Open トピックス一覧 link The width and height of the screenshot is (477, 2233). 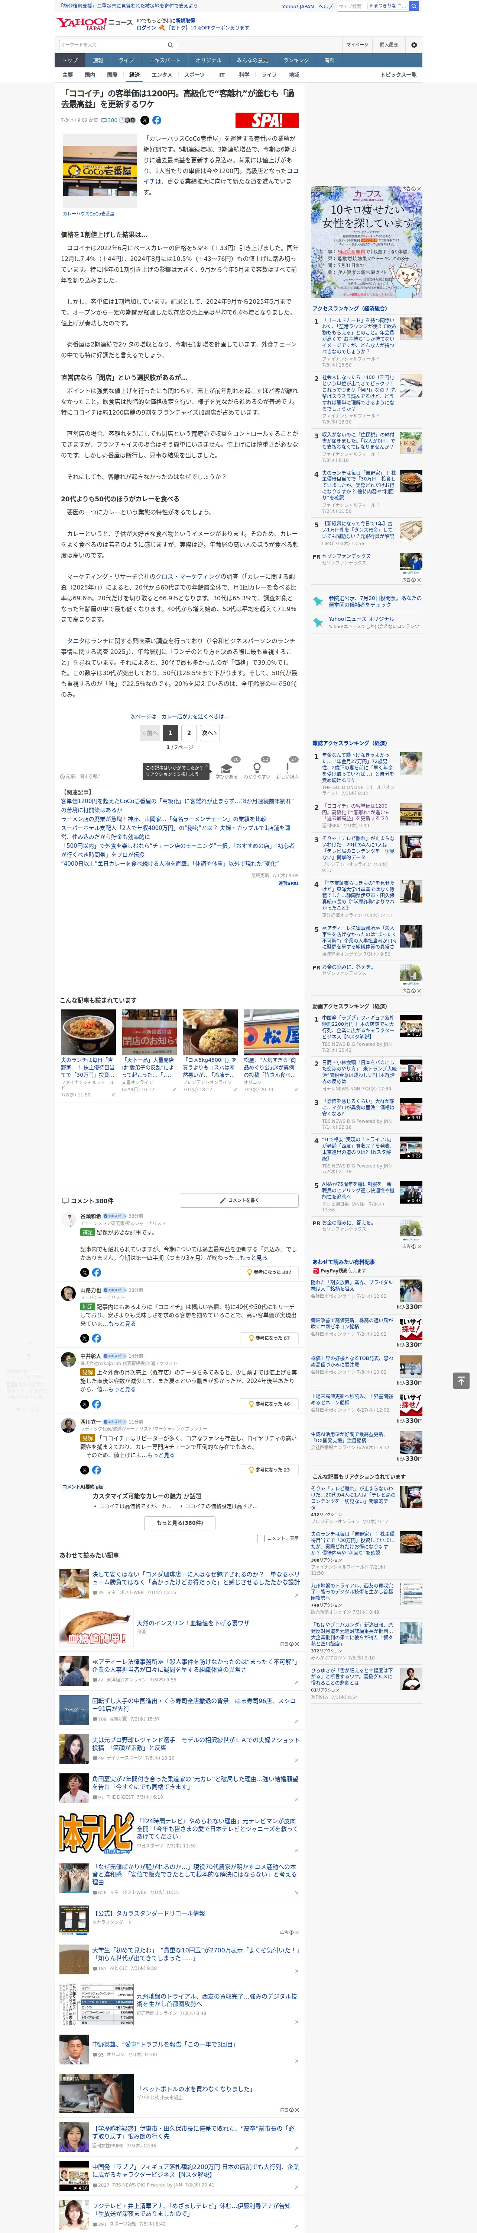click(398, 74)
